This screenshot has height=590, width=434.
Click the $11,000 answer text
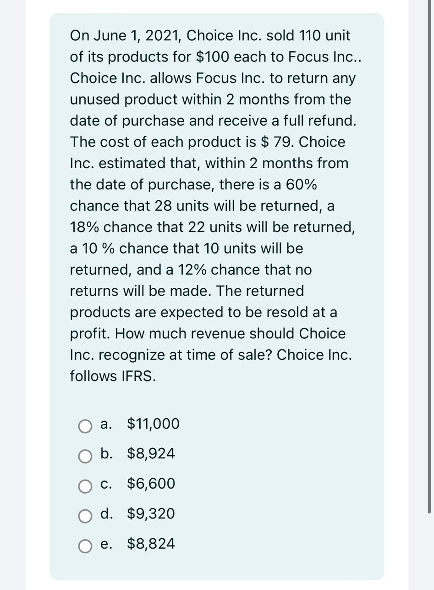pyautogui.click(x=153, y=424)
